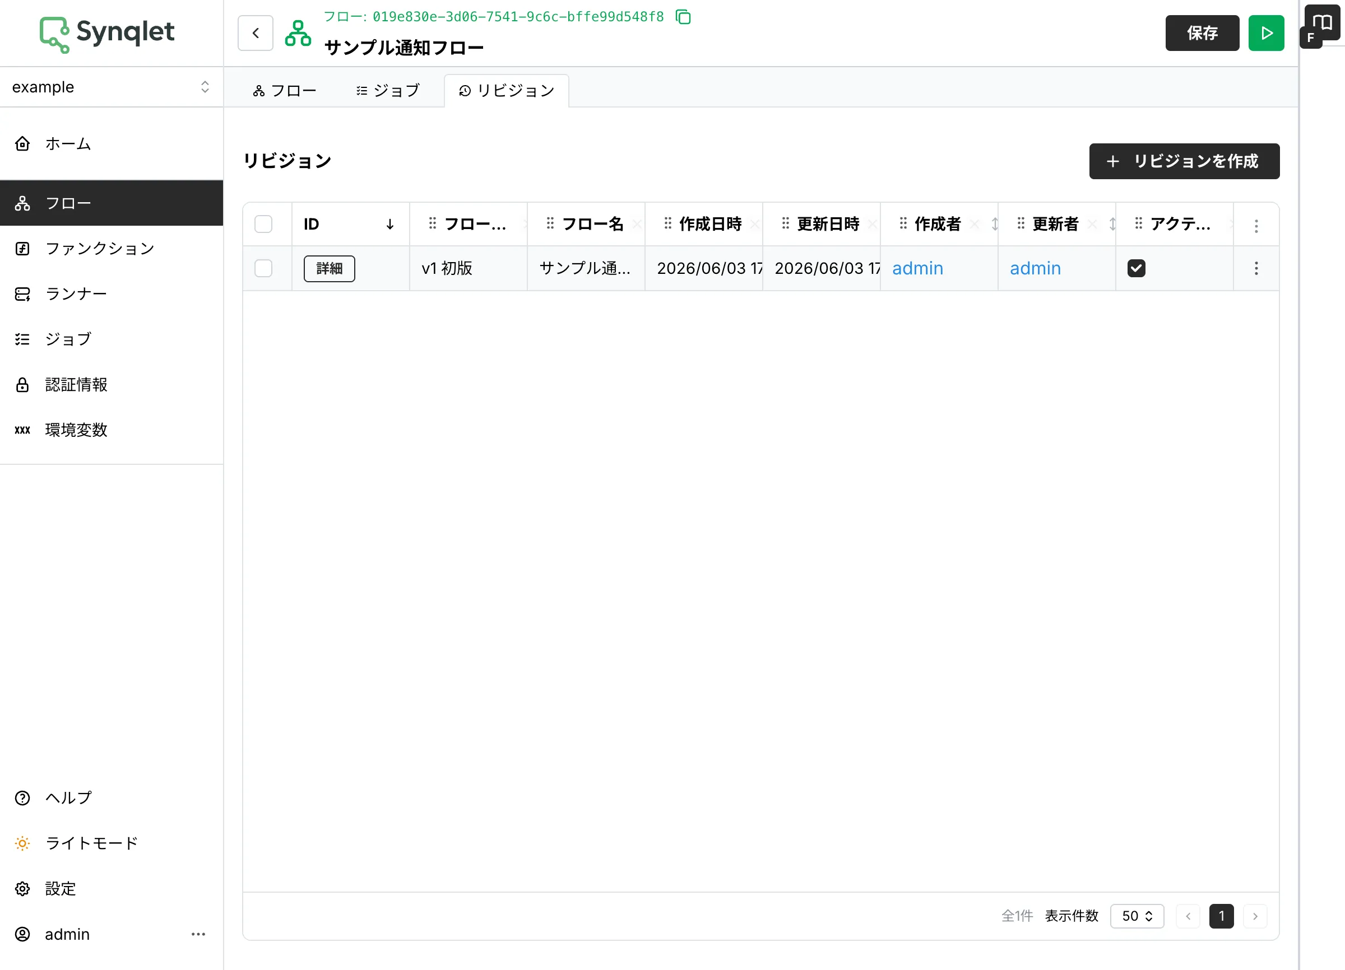Open ランナー in the sidebar
This screenshot has width=1345, height=970.
[112, 294]
